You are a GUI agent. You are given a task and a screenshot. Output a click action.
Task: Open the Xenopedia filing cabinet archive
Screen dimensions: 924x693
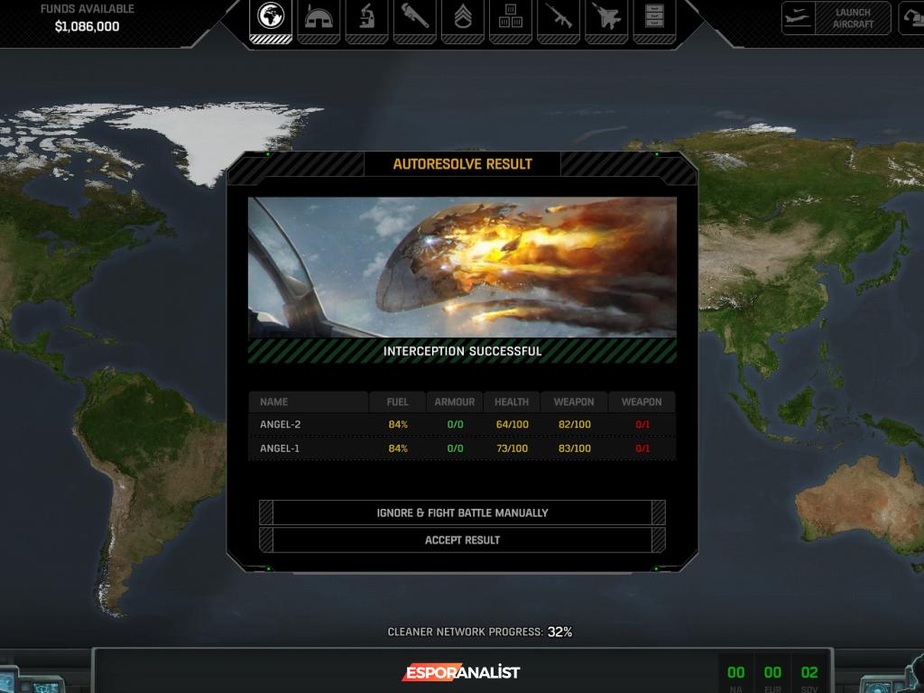click(653, 17)
